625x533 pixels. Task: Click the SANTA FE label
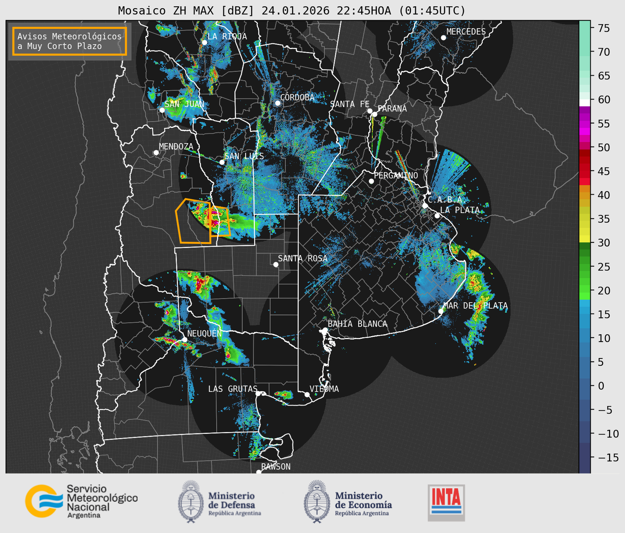point(350,104)
